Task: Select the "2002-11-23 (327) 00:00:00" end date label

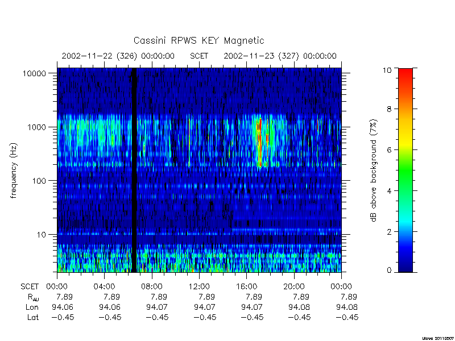Action: [280, 56]
